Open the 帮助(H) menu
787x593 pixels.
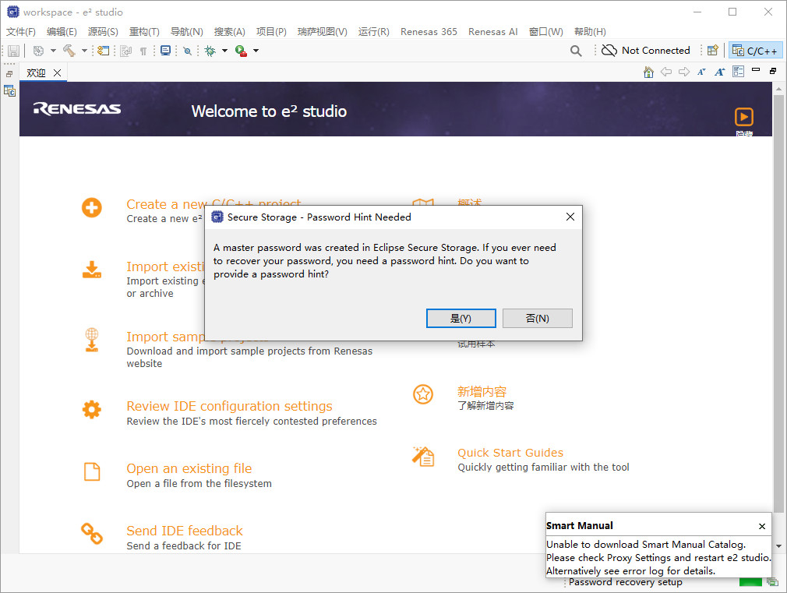pos(591,32)
